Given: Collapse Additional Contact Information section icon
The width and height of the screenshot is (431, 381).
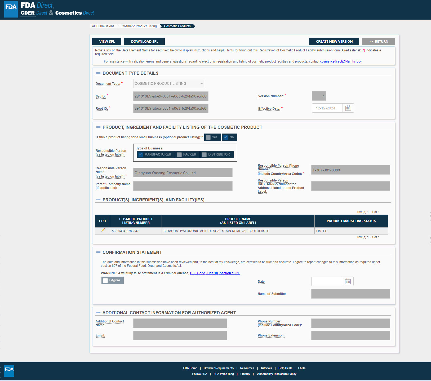Looking at the screenshot, I should (98, 313).
